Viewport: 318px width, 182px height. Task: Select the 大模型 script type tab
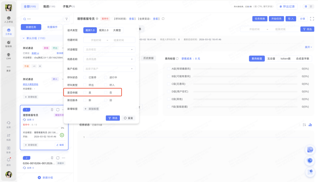117,30
